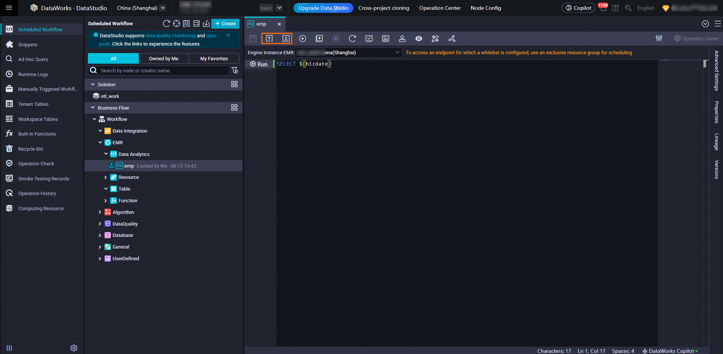This screenshot has height=354, width=723.
Task: Click the connected-nodes graph icon in toolbar
Action: click(452, 38)
